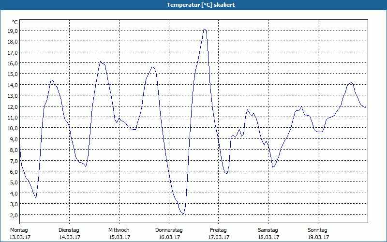387x242 pixels.
Task: Select the 16,0 axis label
Action: (13, 63)
